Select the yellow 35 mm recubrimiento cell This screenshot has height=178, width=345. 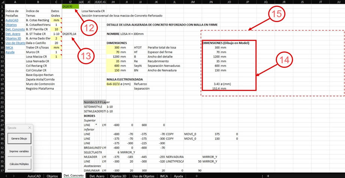[x=113, y=61]
